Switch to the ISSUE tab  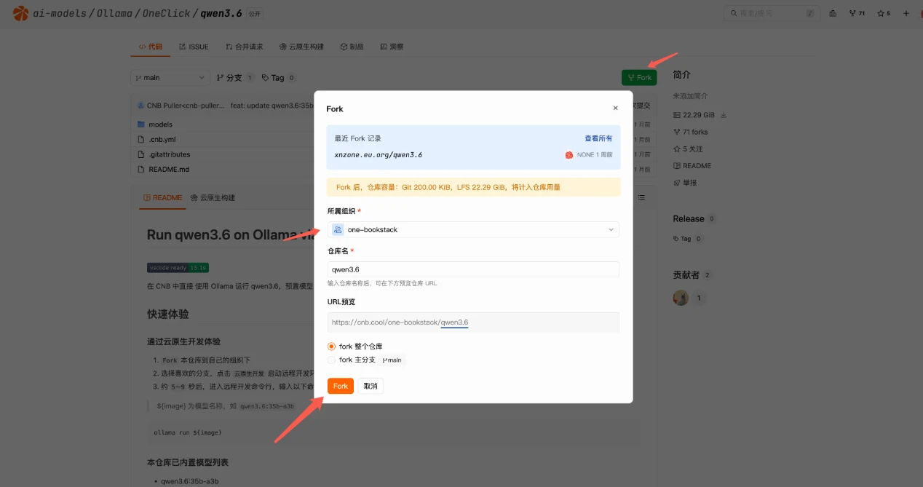point(194,47)
